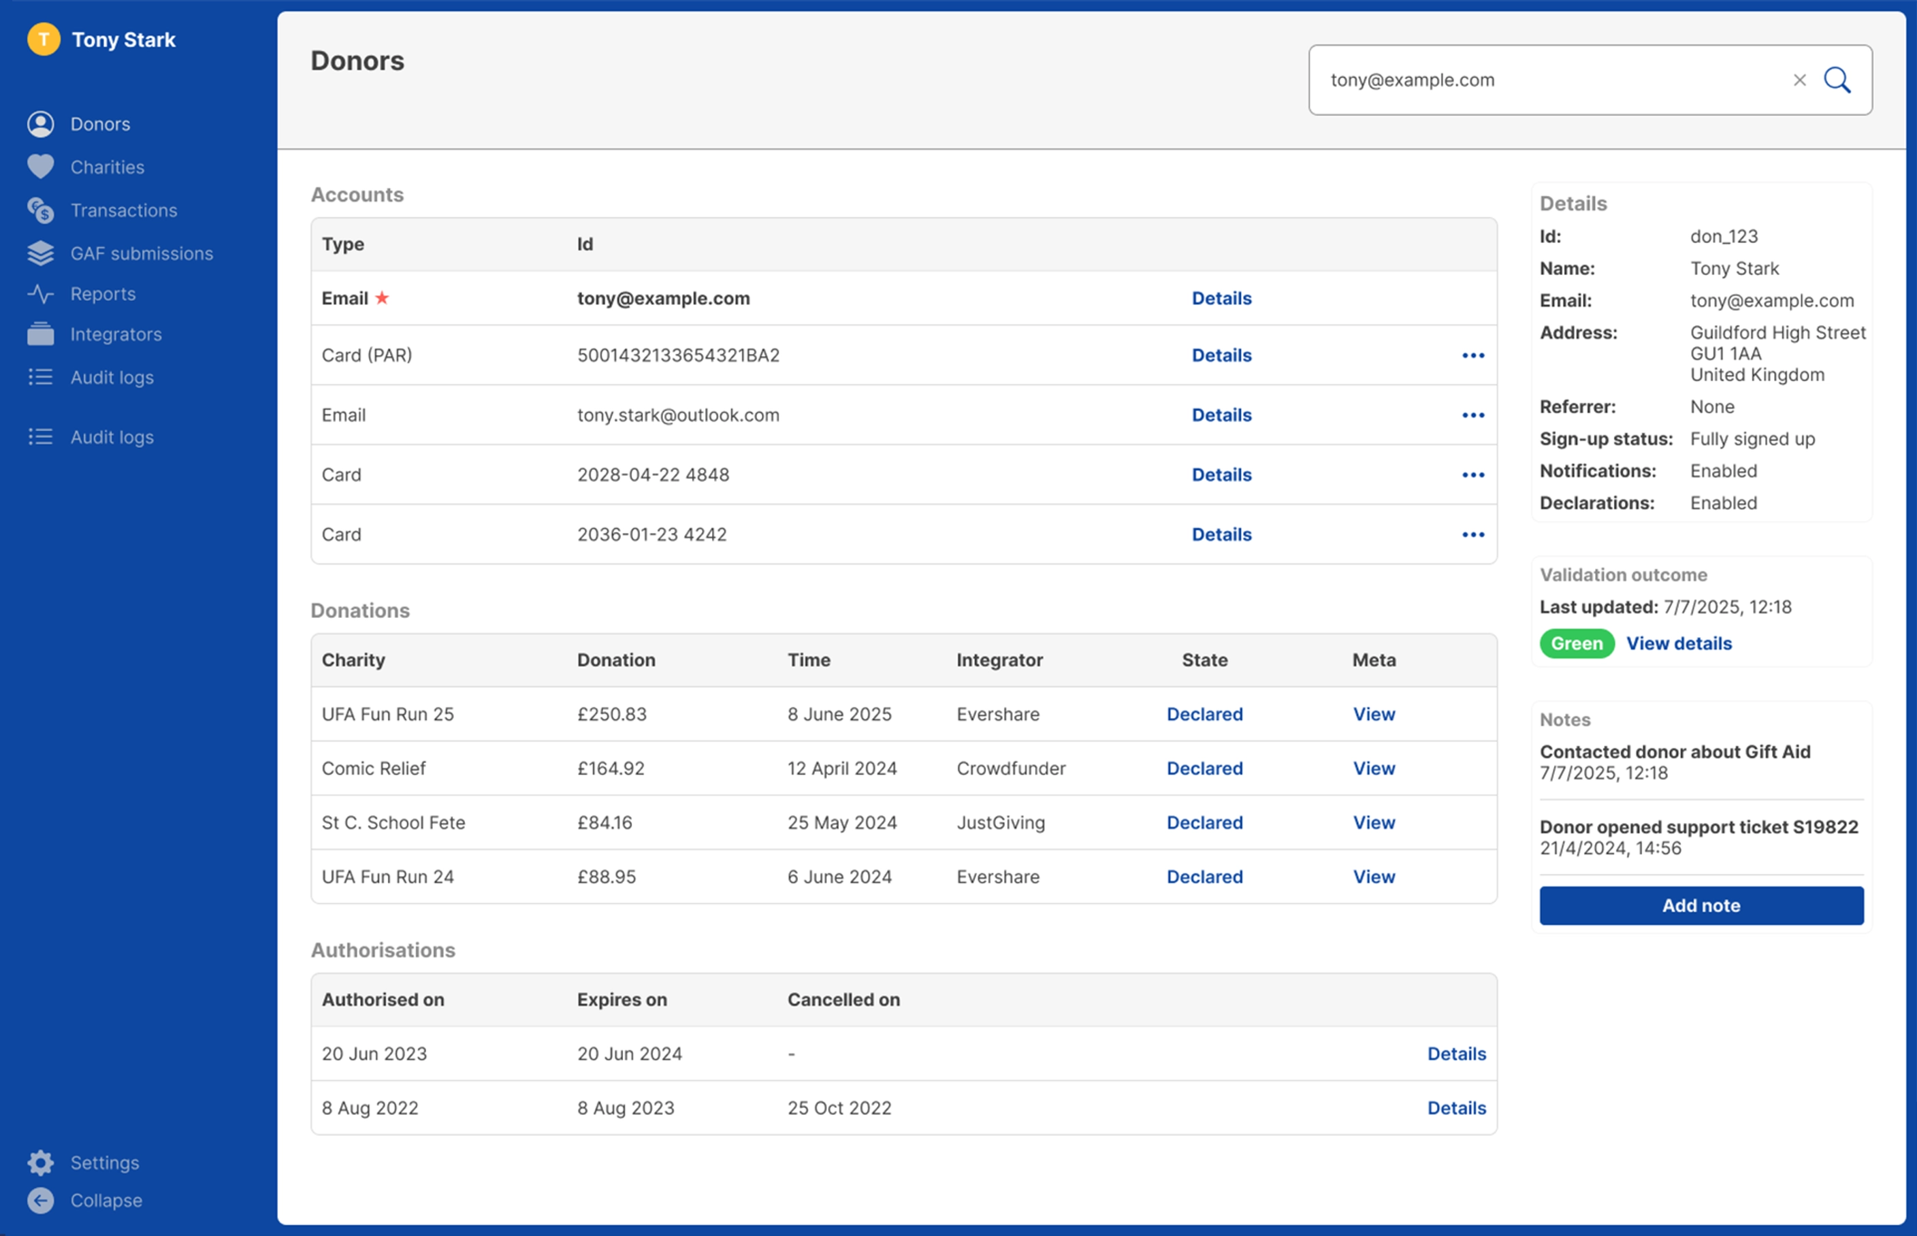1917x1236 pixels.
Task: Open Declared state for Comic Relief donation
Action: click(x=1204, y=768)
